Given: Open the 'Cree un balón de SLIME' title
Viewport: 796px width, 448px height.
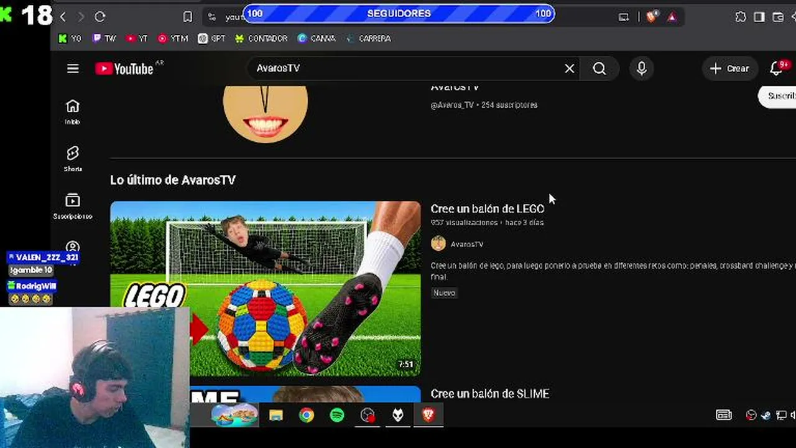Looking at the screenshot, I should (490, 394).
